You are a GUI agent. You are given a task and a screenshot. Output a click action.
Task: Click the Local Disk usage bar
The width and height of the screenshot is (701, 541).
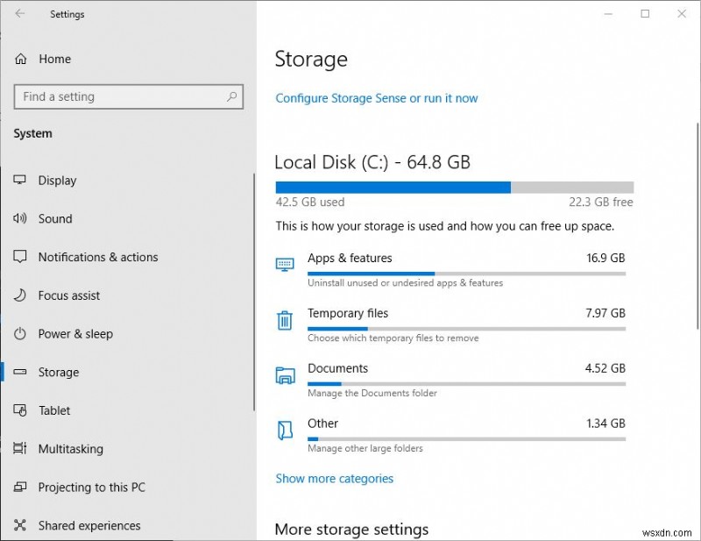(x=456, y=187)
